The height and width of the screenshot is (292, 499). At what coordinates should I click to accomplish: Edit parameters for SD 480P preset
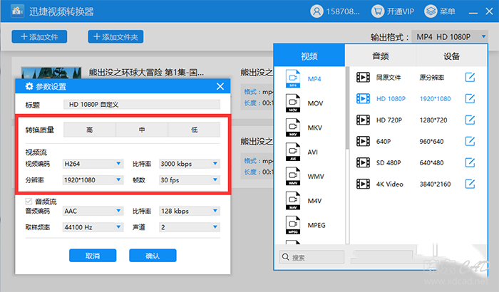coord(470,162)
